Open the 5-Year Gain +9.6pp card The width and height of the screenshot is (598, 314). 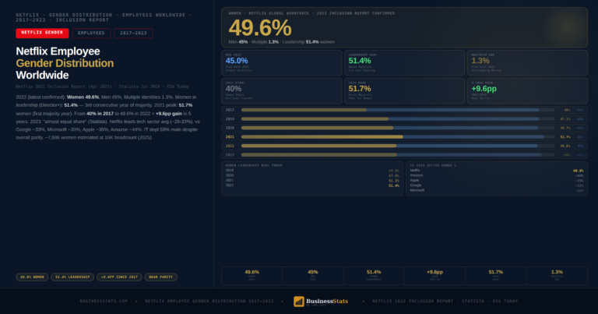(527, 91)
